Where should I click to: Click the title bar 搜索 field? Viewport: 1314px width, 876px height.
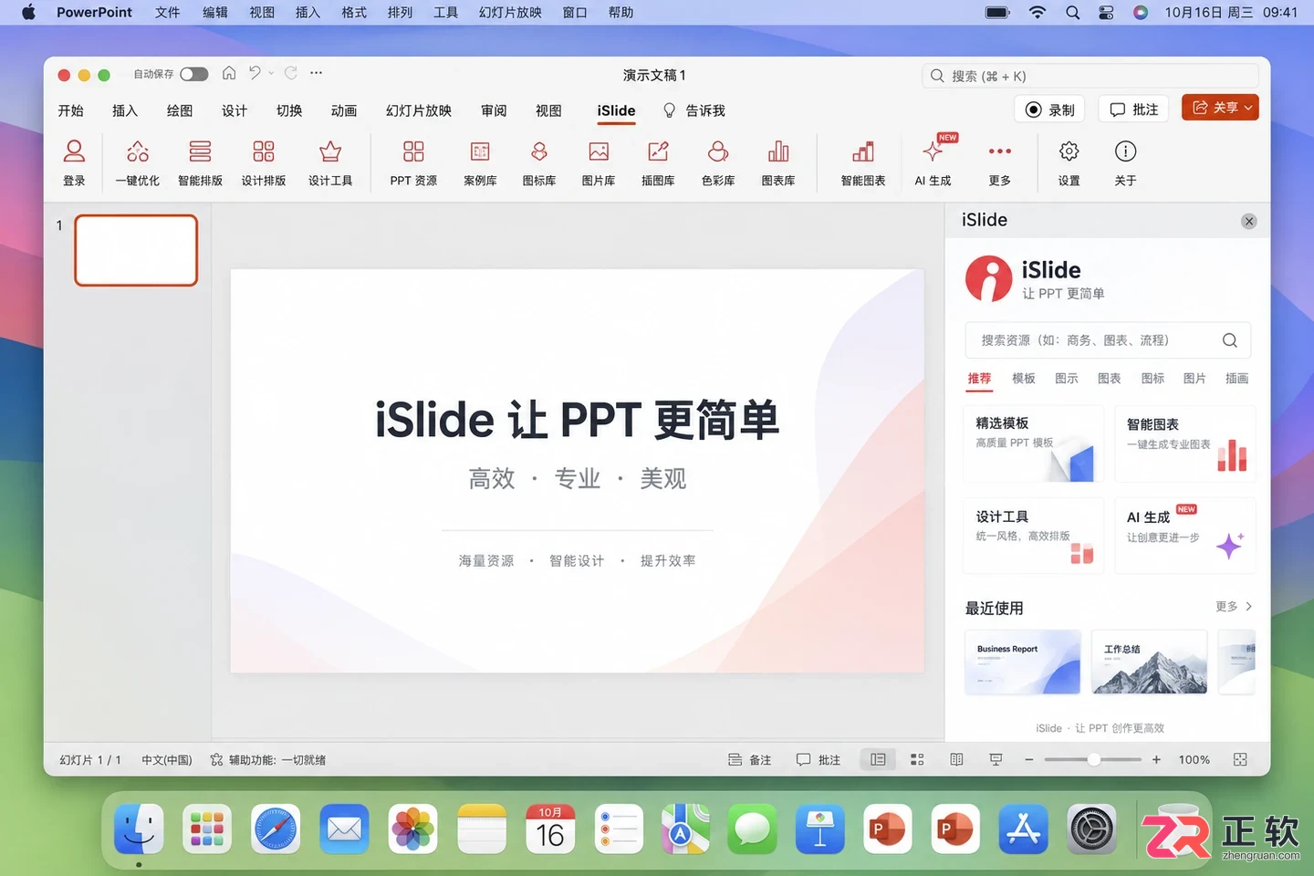point(1090,76)
